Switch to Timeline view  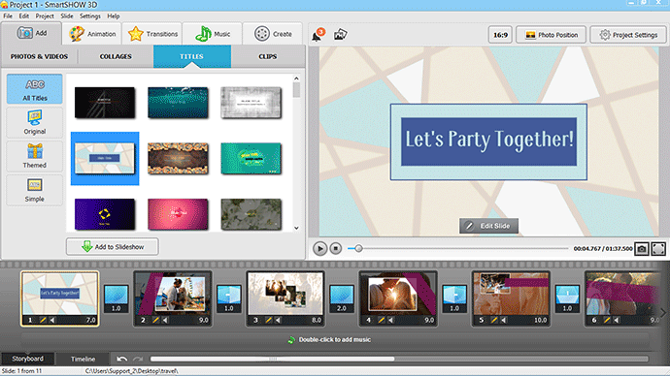83,359
